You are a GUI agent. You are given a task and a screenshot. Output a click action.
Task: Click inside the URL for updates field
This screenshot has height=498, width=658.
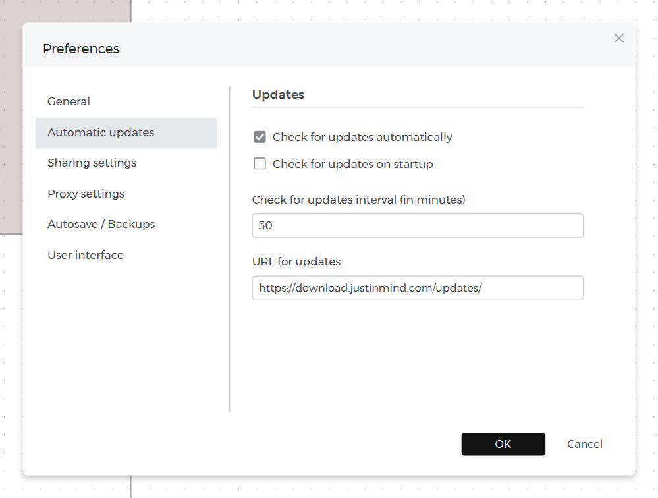tap(418, 288)
